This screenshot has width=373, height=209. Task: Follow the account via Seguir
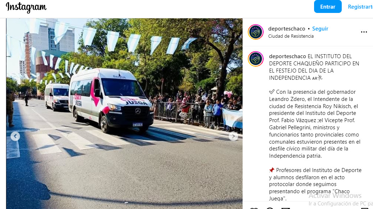point(320,29)
